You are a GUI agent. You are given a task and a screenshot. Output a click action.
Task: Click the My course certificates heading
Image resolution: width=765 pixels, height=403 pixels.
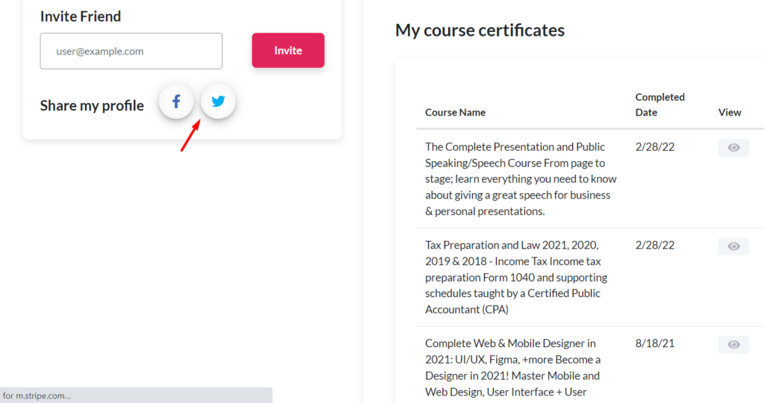(x=480, y=31)
